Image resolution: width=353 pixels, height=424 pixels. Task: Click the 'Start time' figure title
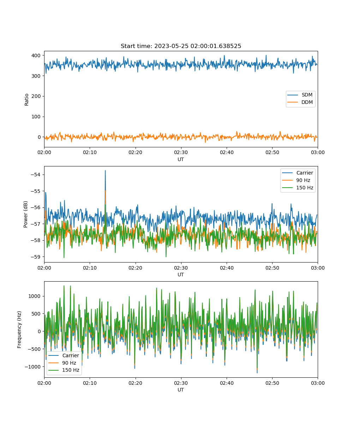181,46
